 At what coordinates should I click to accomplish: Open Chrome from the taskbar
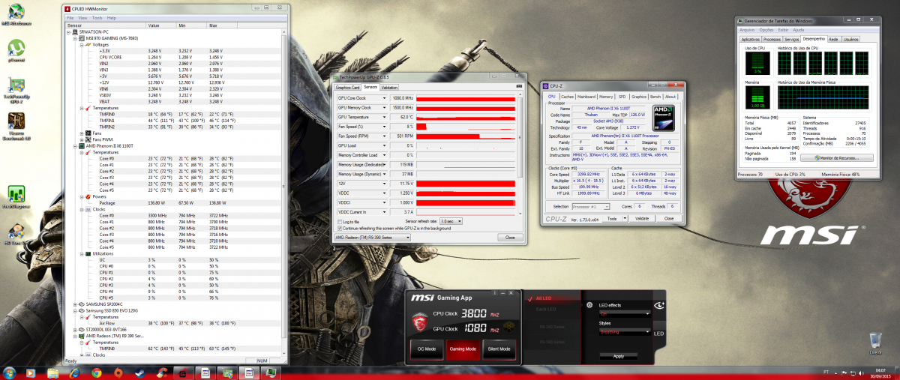pos(97,373)
